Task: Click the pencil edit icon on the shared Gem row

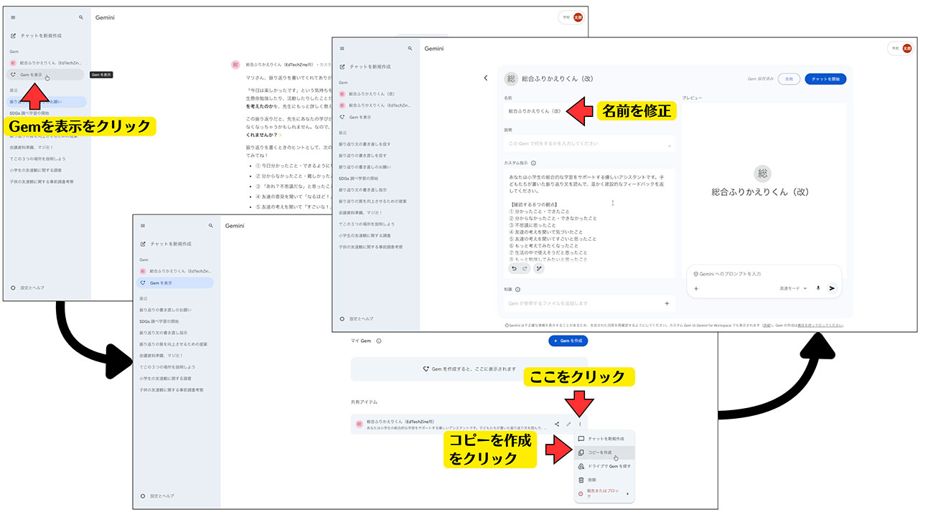Action: (568, 424)
